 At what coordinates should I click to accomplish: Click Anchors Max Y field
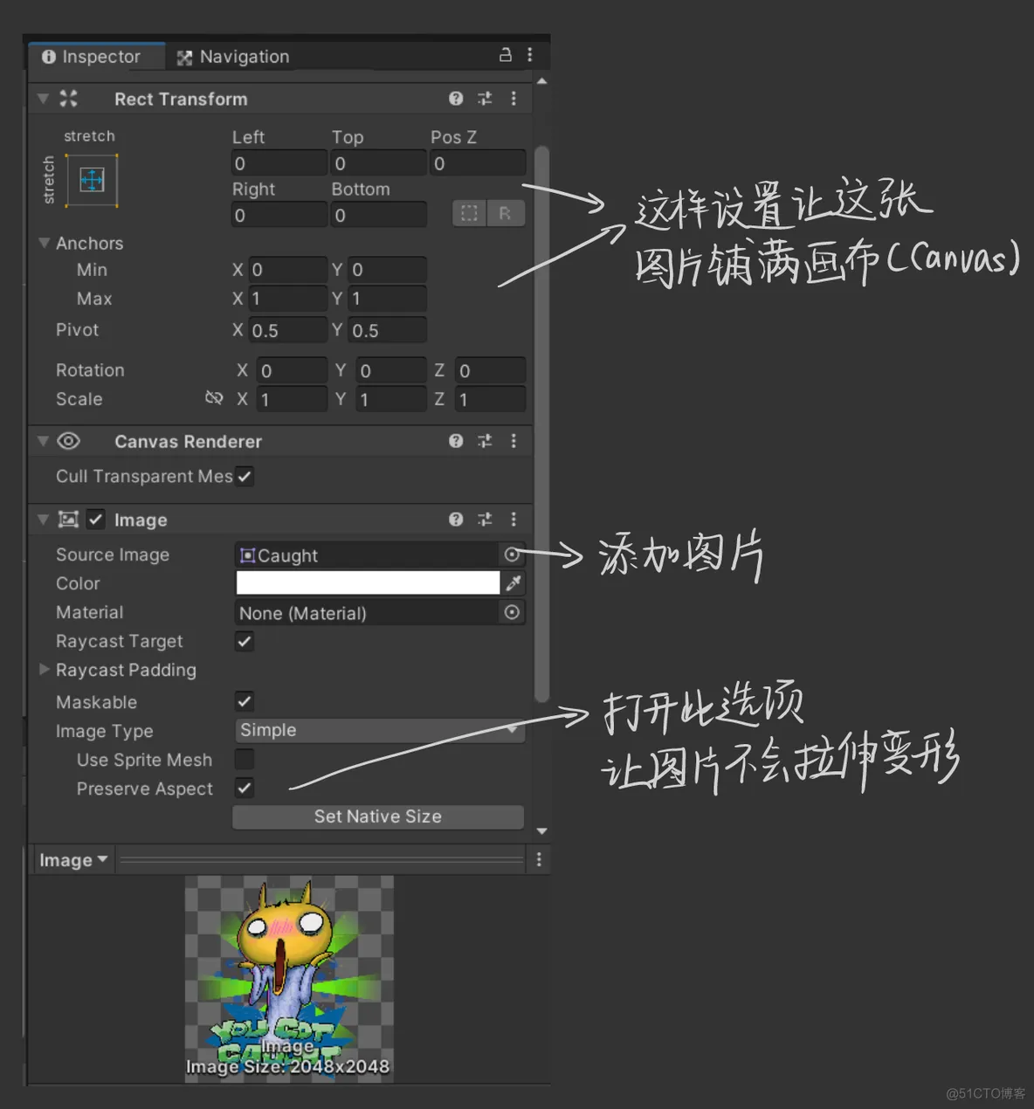[x=388, y=299]
